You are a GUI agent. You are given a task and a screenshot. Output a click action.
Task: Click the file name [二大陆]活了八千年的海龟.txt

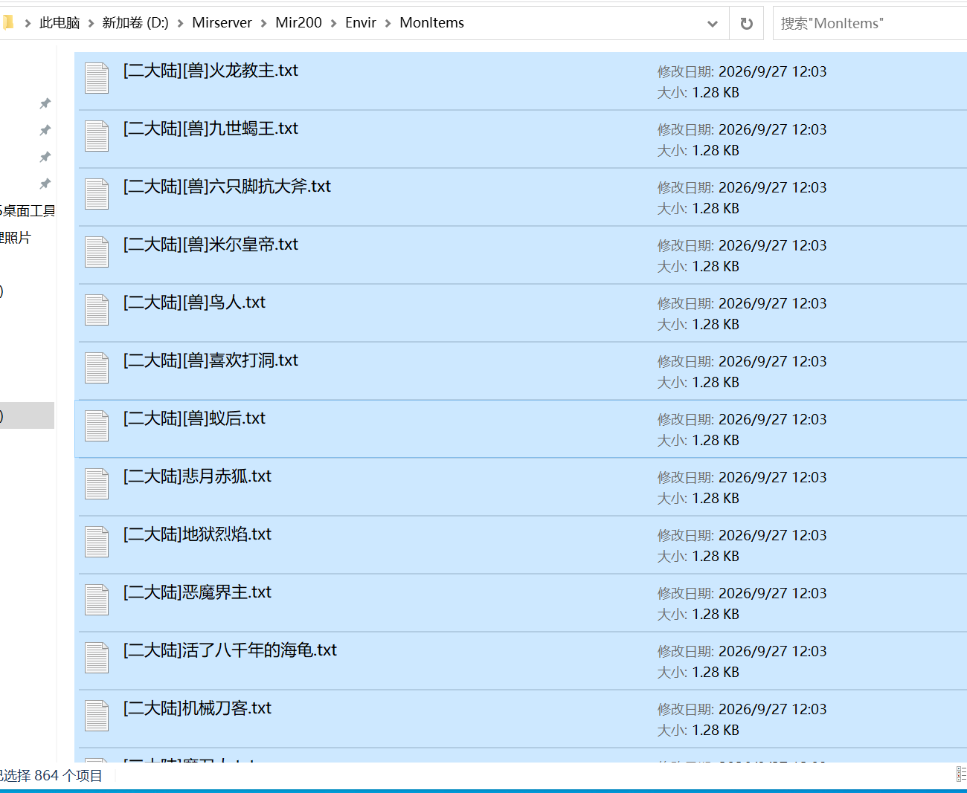230,650
